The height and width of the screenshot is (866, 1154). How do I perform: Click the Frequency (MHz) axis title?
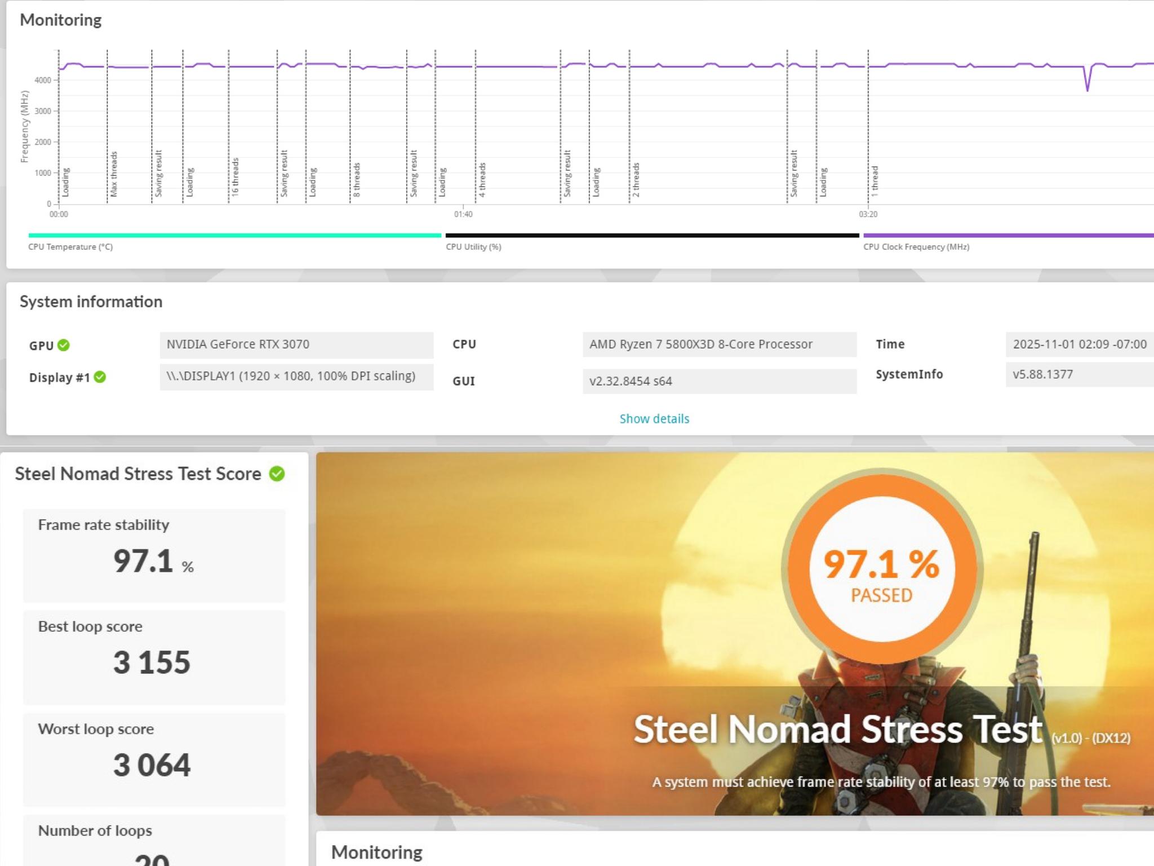(24, 127)
